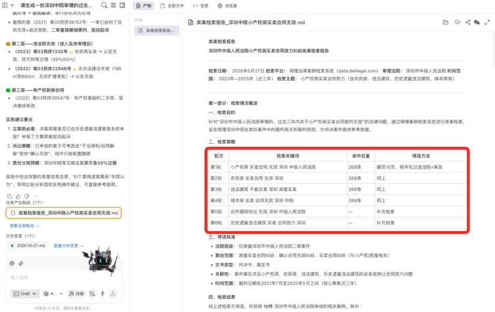The height and width of the screenshot is (312, 495).
Task: Click table cell 绿本房 买卖 合同无效 深圳 中院
Action: pyautogui.click(x=262, y=200)
